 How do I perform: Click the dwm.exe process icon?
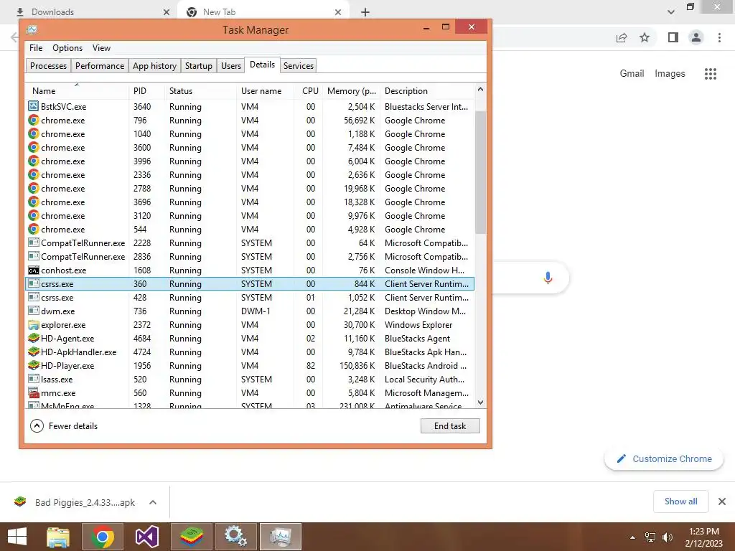33,311
